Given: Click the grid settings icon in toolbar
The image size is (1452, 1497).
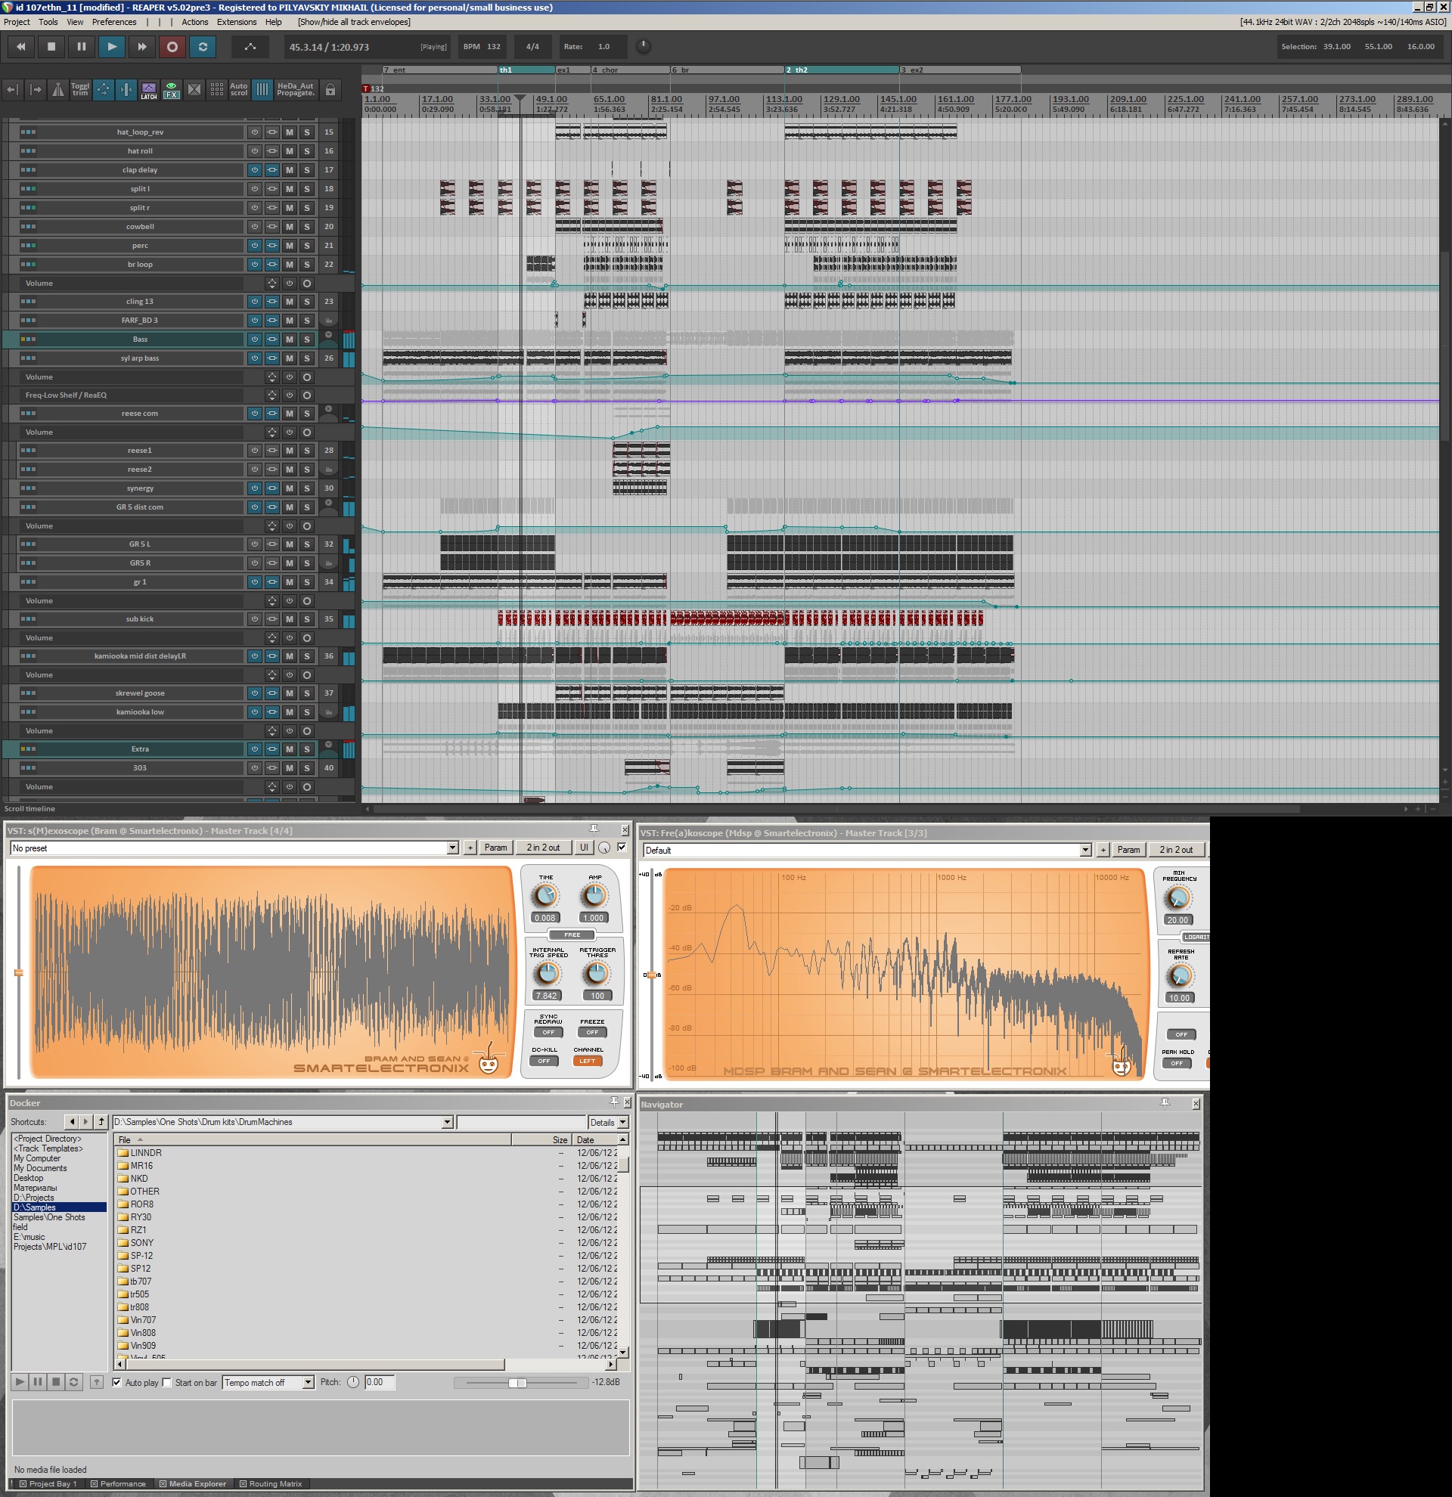Looking at the screenshot, I should coord(217,89).
